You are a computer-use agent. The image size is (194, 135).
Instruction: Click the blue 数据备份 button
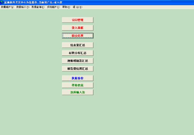pyautogui.click(x=78, y=78)
